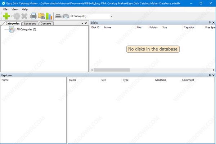This screenshot has width=216, height=144.
Task: Click the No disks in the database message
Action: [153, 49]
